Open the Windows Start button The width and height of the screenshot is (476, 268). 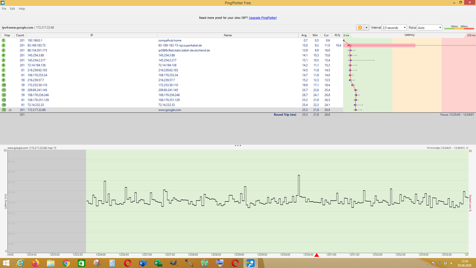tap(6, 263)
